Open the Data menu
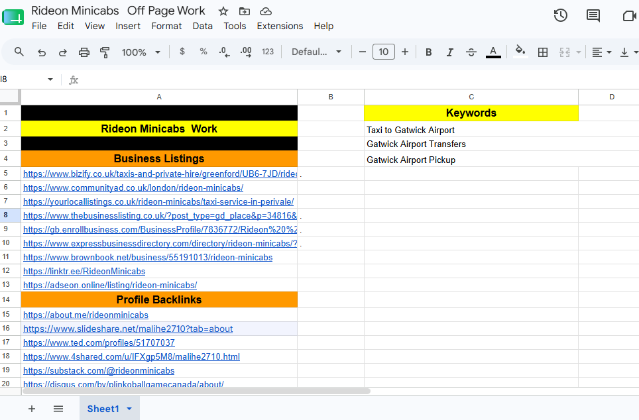The width and height of the screenshot is (639, 420). 203,26
